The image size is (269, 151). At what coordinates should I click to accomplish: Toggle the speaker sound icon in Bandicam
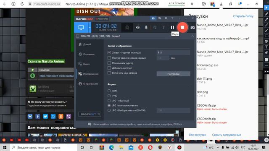pos(137,27)
